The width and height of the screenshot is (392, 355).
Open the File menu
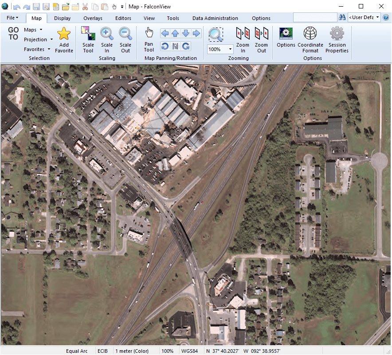12,18
